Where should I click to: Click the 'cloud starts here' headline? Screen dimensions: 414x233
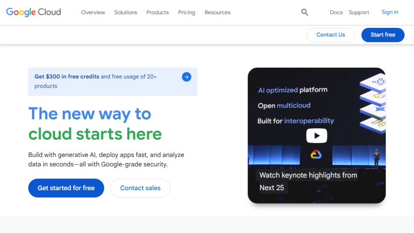pyautogui.click(x=95, y=134)
